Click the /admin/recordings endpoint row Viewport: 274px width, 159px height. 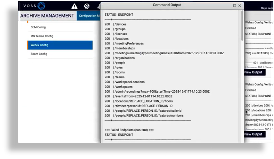[157, 92]
